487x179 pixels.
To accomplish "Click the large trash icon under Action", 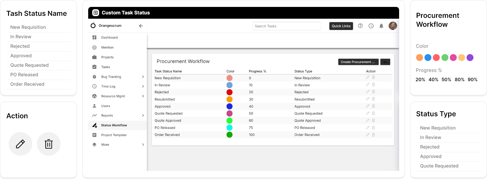I will 49,144.
